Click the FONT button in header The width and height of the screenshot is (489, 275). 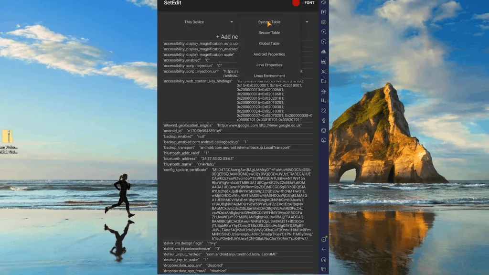(x=309, y=2)
